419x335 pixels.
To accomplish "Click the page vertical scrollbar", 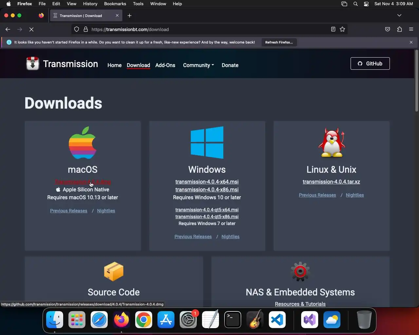I will pos(417,80).
